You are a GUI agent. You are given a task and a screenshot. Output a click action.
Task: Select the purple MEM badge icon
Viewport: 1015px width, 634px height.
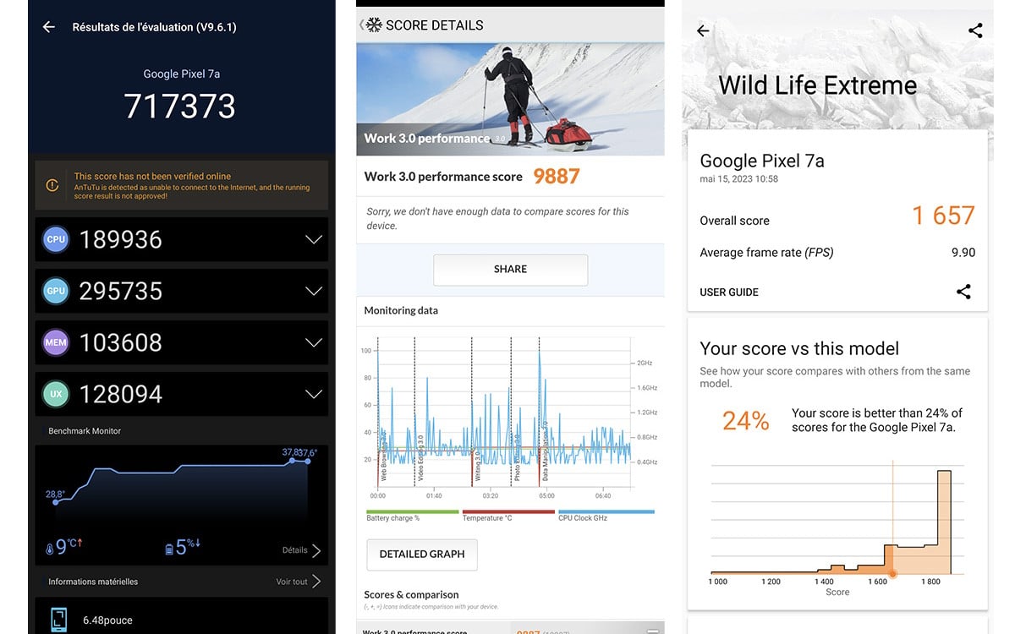click(56, 342)
